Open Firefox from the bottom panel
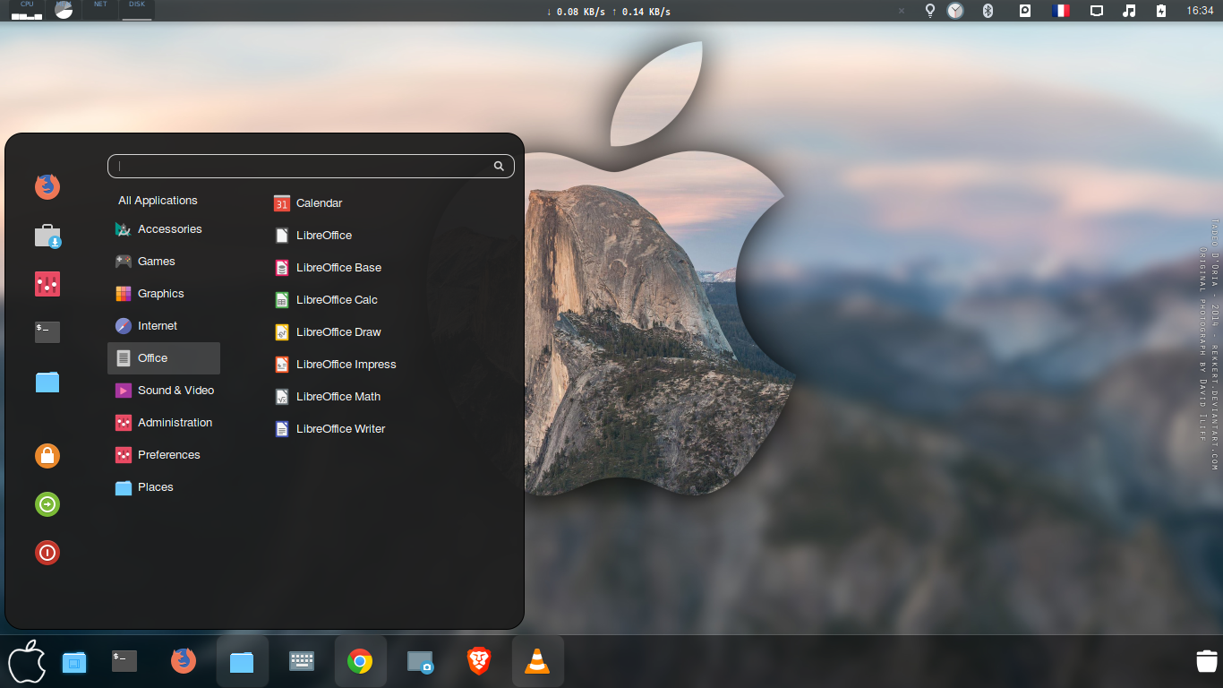The image size is (1223, 688). (184, 661)
